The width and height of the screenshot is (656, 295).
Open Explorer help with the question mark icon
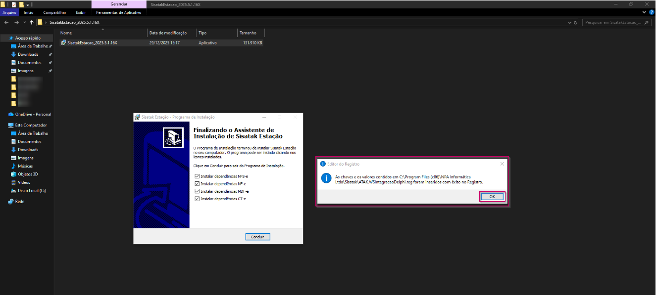[x=652, y=12]
